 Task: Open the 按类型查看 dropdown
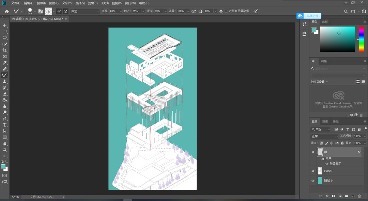coord(320,82)
